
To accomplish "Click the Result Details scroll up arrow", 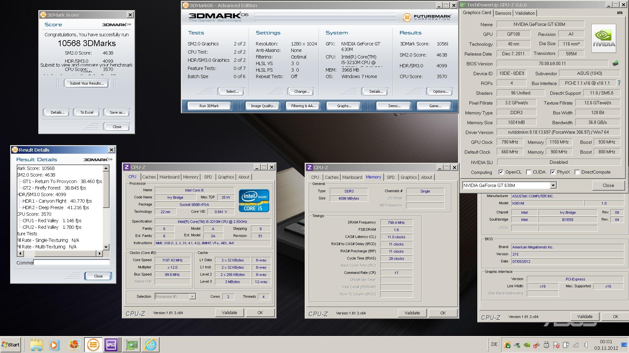I will 106,168.
